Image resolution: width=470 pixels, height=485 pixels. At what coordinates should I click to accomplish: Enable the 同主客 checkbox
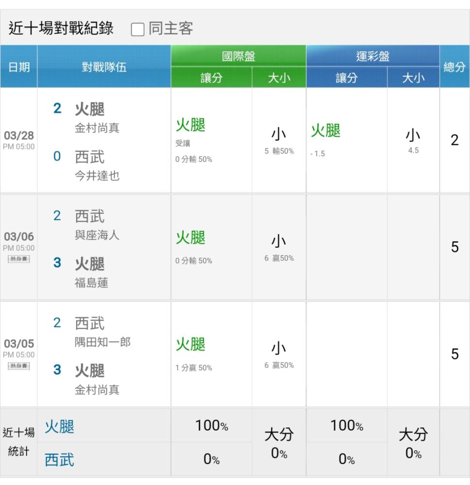(x=137, y=30)
